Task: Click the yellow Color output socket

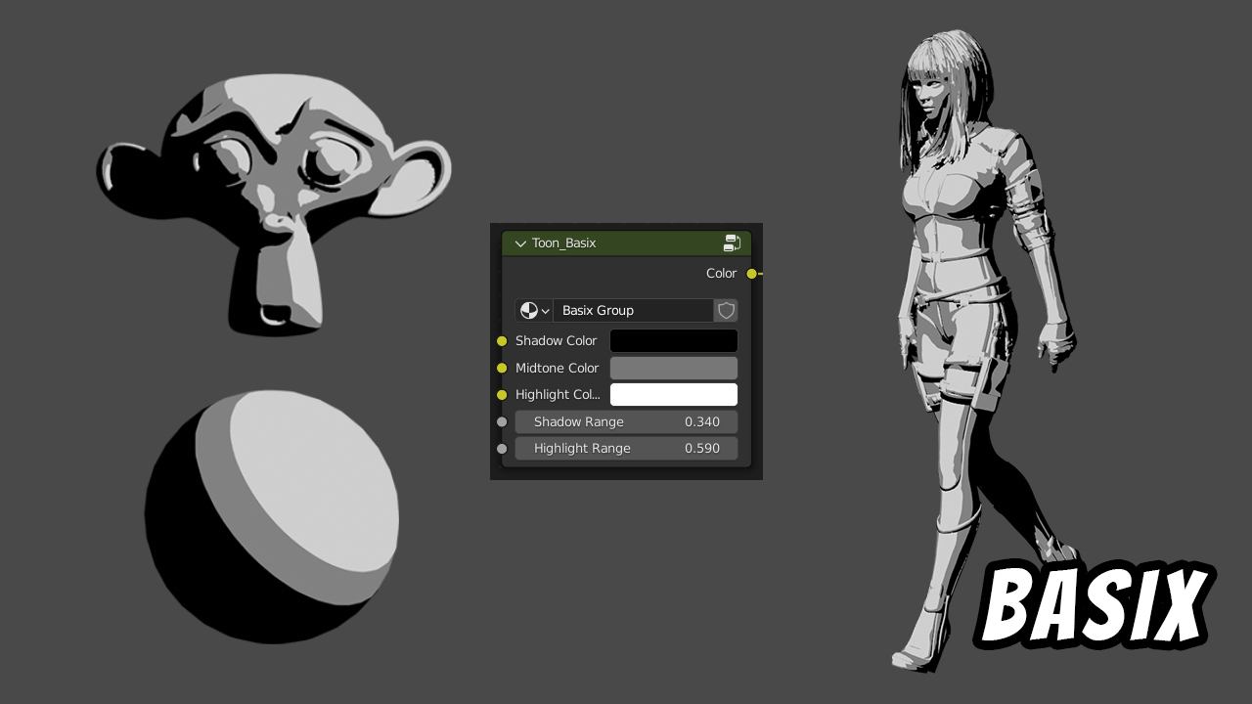Action: 753,274
